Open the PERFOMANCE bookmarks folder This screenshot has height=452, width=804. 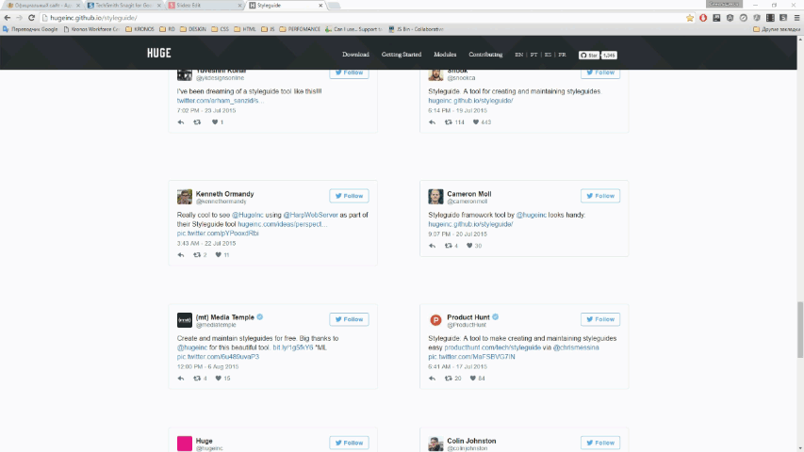(x=300, y=29)
